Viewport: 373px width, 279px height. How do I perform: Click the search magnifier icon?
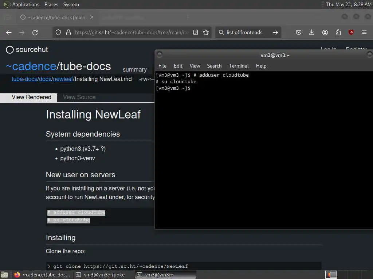[x=221, y=32]
